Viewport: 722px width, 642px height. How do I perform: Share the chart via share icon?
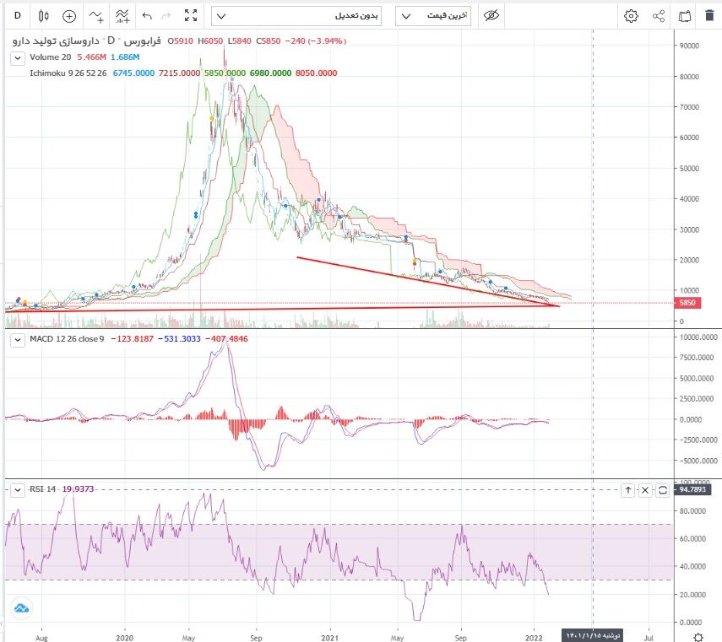(659, 15)
